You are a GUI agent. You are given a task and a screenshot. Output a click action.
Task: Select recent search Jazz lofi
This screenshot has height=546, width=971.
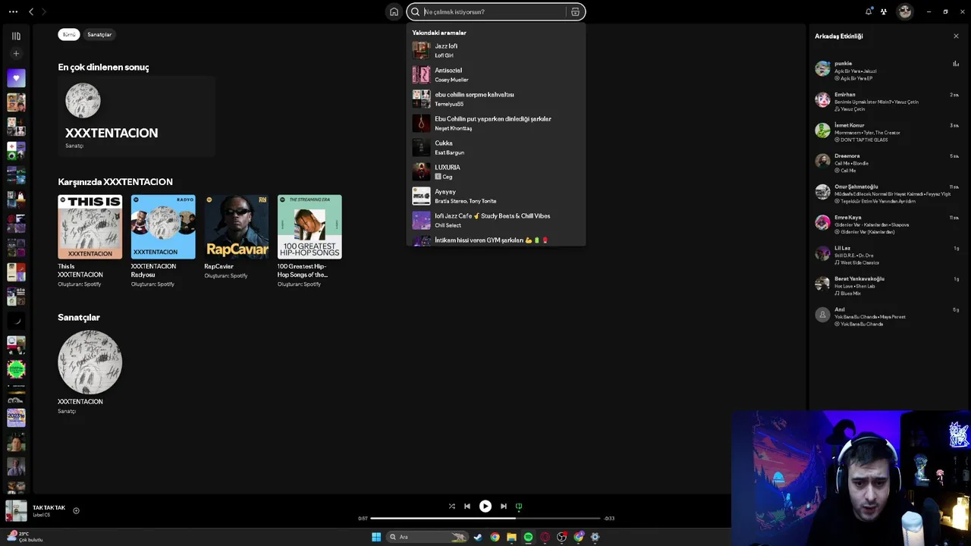click(x=495, y=50)
